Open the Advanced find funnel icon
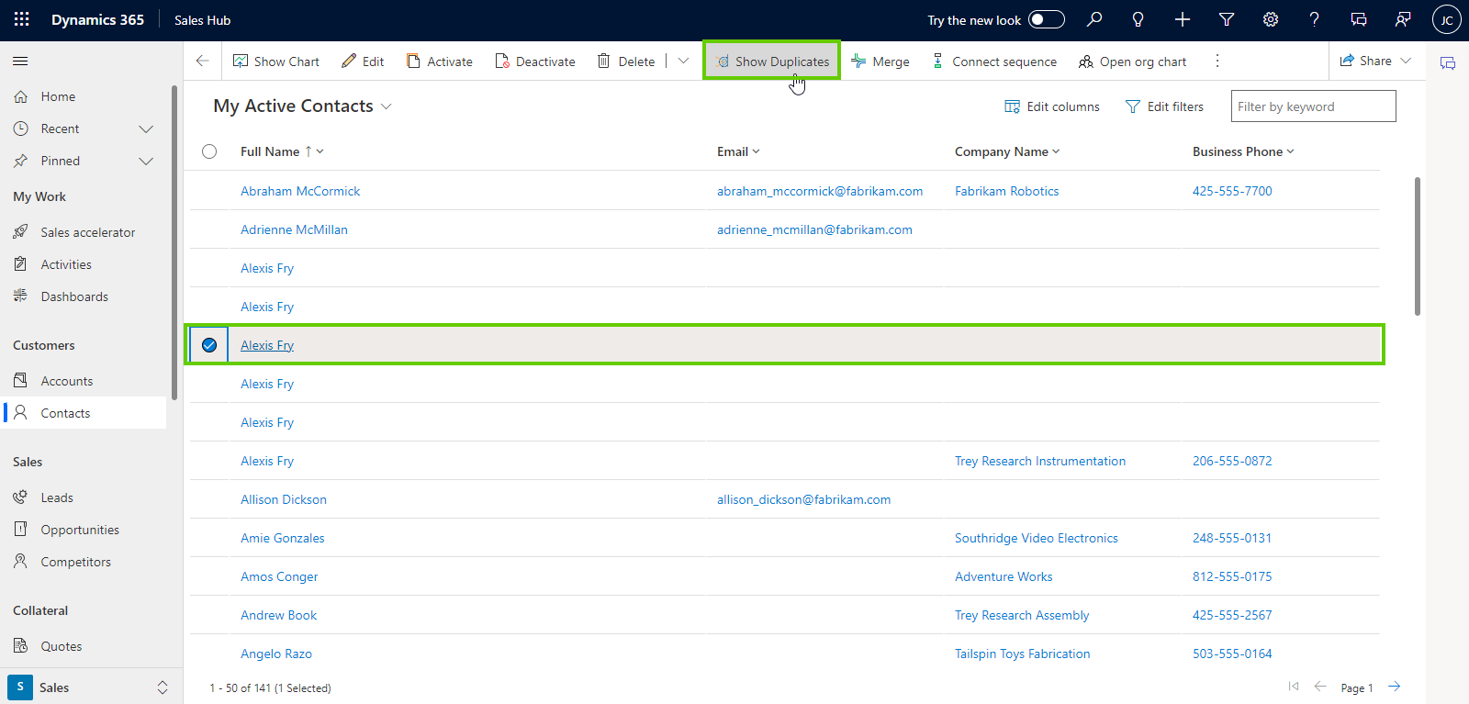 pos(1226,19)
